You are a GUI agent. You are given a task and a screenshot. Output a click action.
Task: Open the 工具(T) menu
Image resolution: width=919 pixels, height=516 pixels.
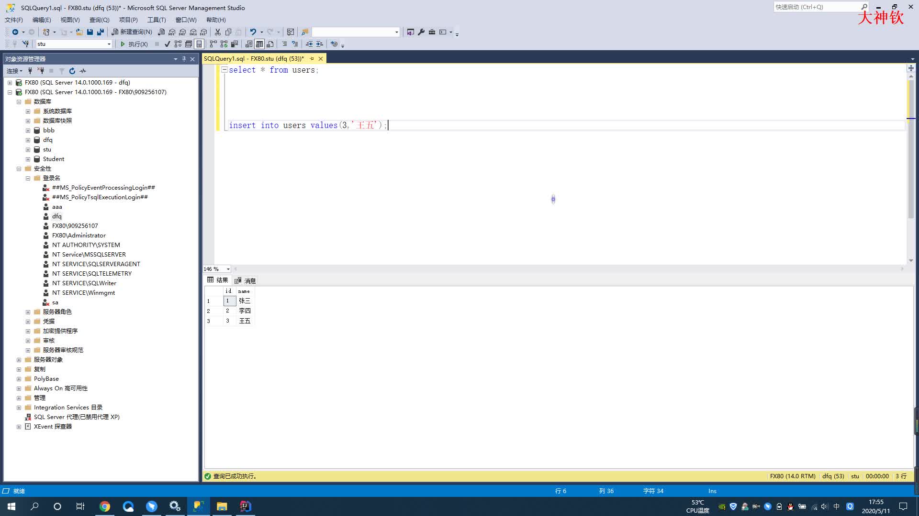pos(157,20)
